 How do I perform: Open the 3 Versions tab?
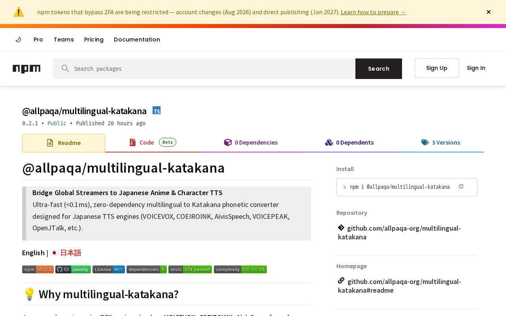tap(440, 143)
